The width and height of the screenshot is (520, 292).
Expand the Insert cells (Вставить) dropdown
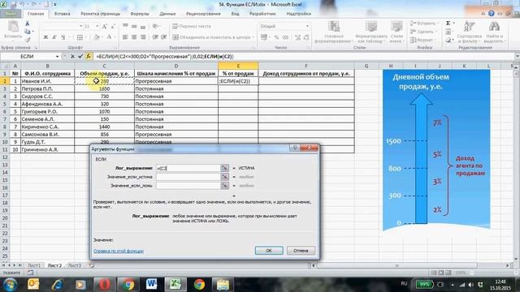(439, 24)
